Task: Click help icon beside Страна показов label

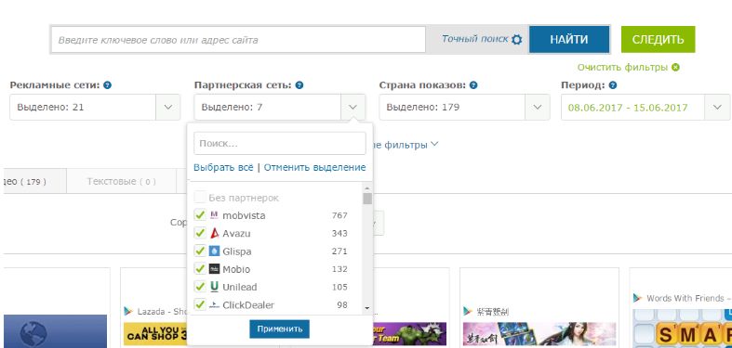Action: coord(473,85)
